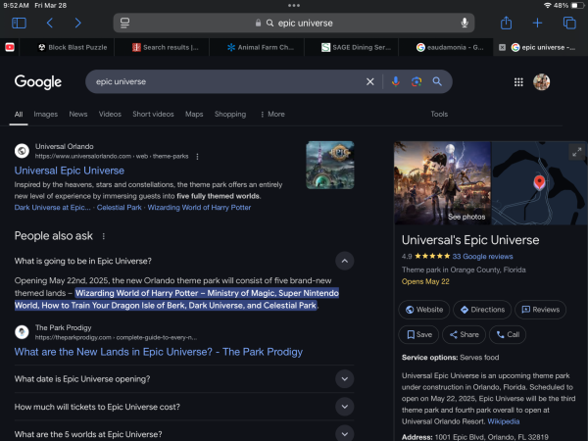Screen dimensions: 588x441
Task: Open the pinned YouTube tab
Action: pos(10,47)
